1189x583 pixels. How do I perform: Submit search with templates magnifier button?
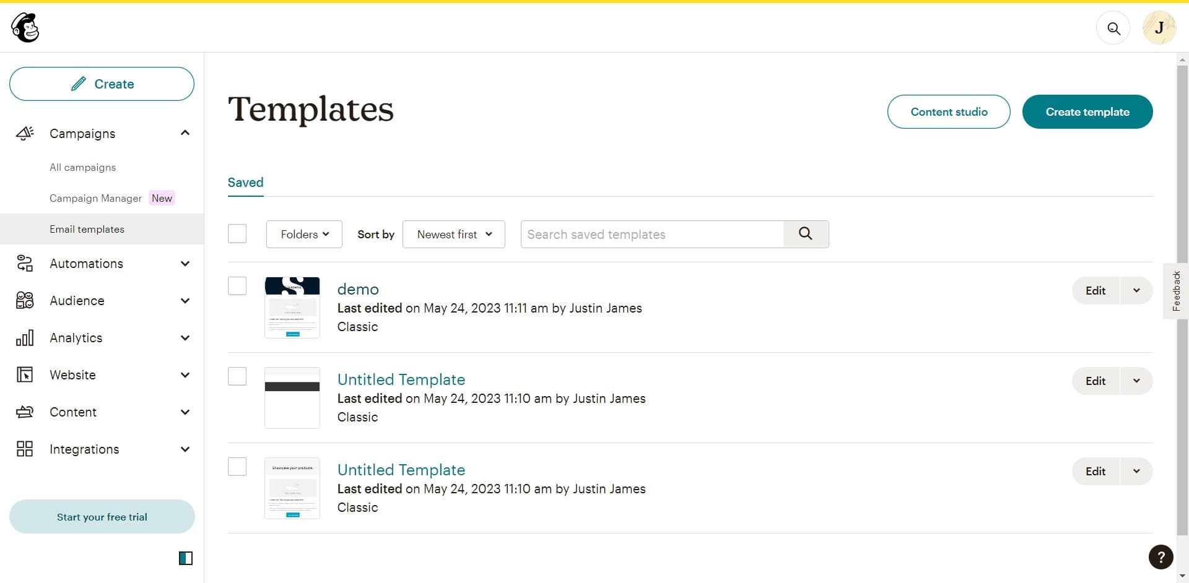[x=806, y=234]
